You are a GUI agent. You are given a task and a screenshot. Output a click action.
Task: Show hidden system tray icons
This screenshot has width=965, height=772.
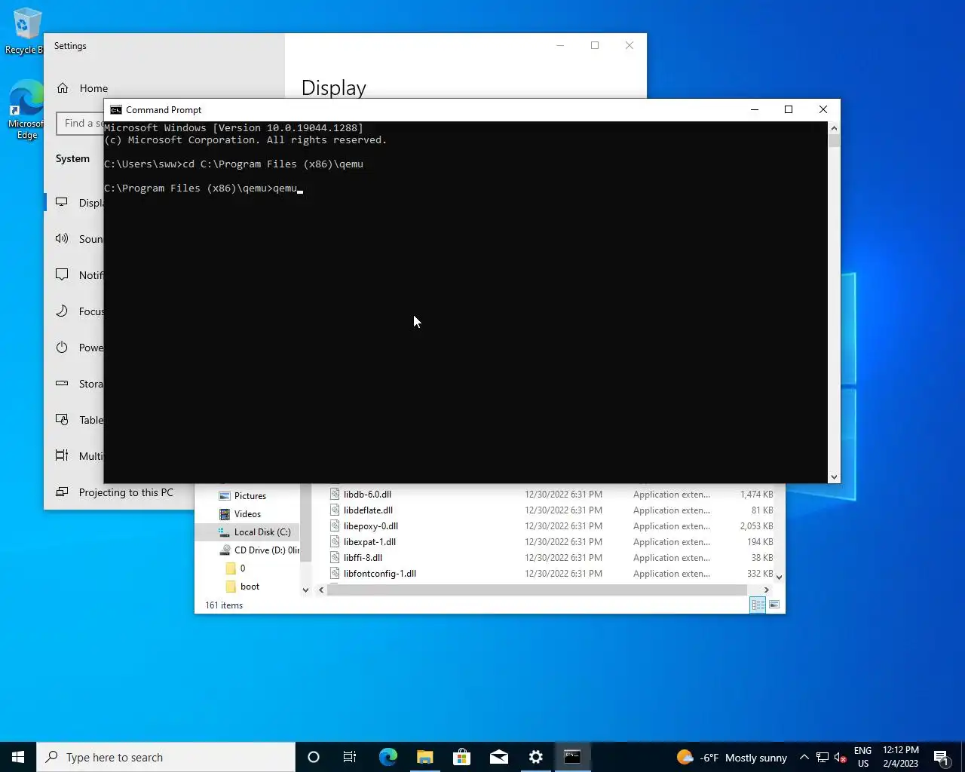(804, 758)
